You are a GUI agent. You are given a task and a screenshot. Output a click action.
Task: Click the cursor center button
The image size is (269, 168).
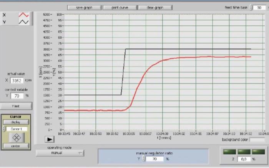[x=16, y=146]
